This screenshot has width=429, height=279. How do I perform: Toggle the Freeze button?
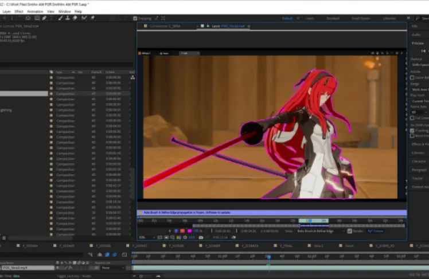click(x=376, y=231)
